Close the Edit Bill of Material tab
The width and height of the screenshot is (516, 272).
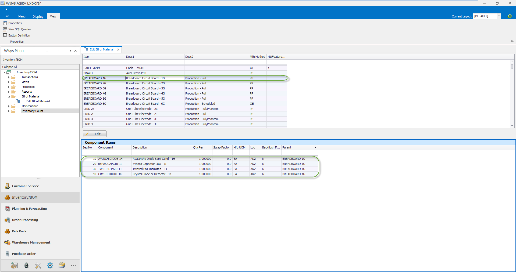118,49
